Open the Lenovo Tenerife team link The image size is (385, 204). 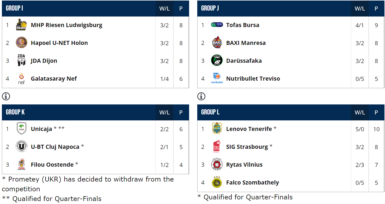[249, 129]
